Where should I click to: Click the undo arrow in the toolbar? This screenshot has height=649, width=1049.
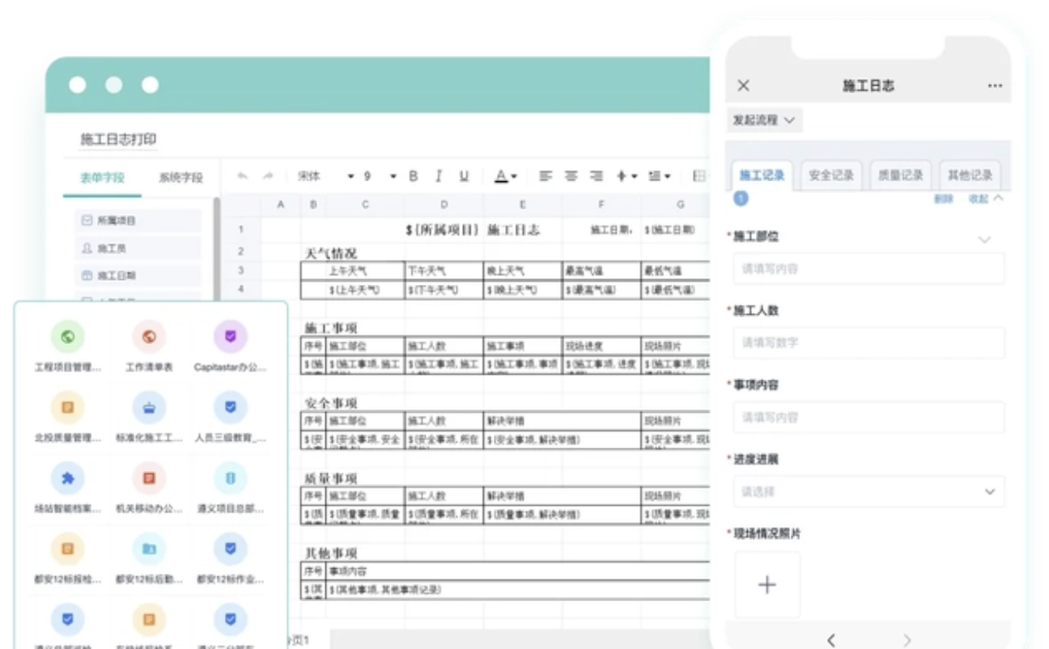(242, 176)
